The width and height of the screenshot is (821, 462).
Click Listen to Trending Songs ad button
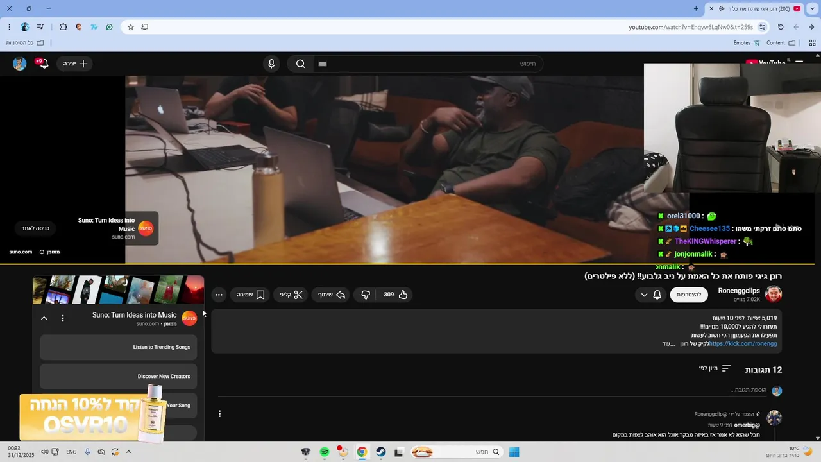pos(119,347)
